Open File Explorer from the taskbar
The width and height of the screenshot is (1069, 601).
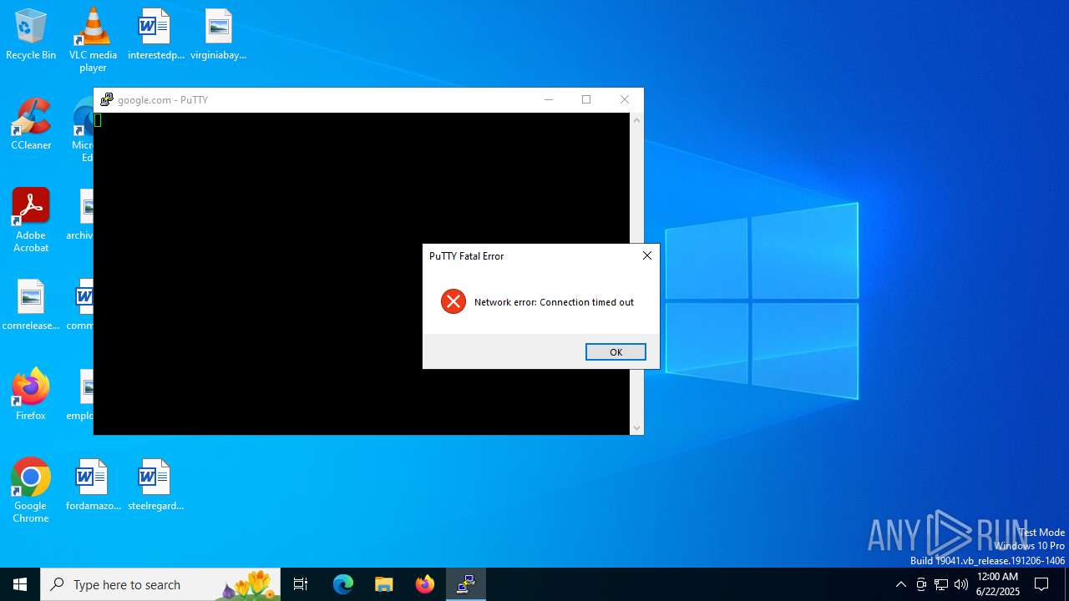(384, 584)
